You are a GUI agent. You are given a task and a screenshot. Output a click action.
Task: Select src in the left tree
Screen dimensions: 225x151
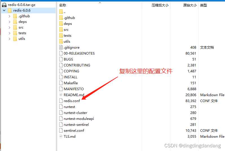(21, 27)
